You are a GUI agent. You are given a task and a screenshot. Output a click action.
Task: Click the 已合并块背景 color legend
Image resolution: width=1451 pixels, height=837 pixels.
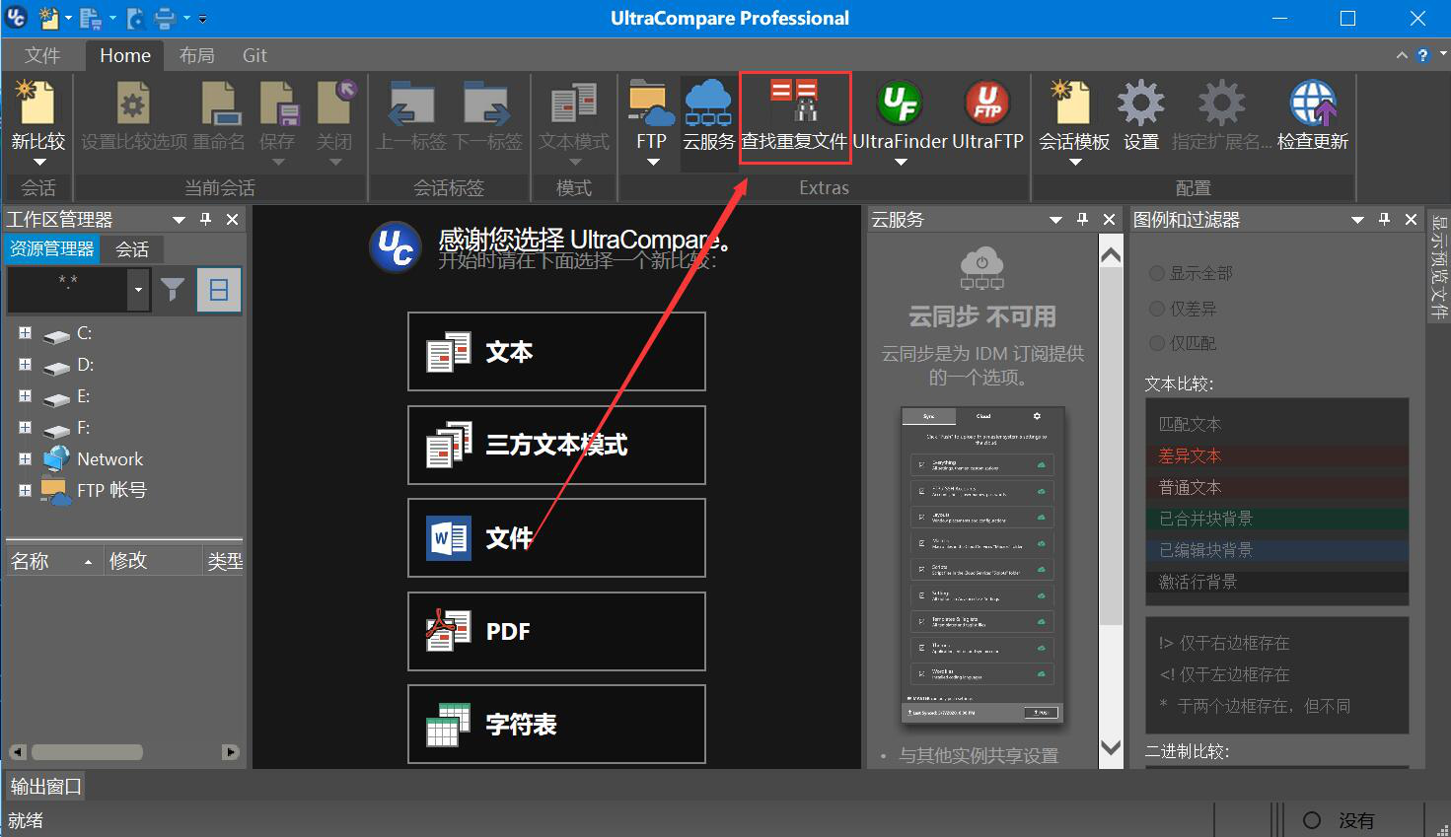click(x=1276, y=519)
